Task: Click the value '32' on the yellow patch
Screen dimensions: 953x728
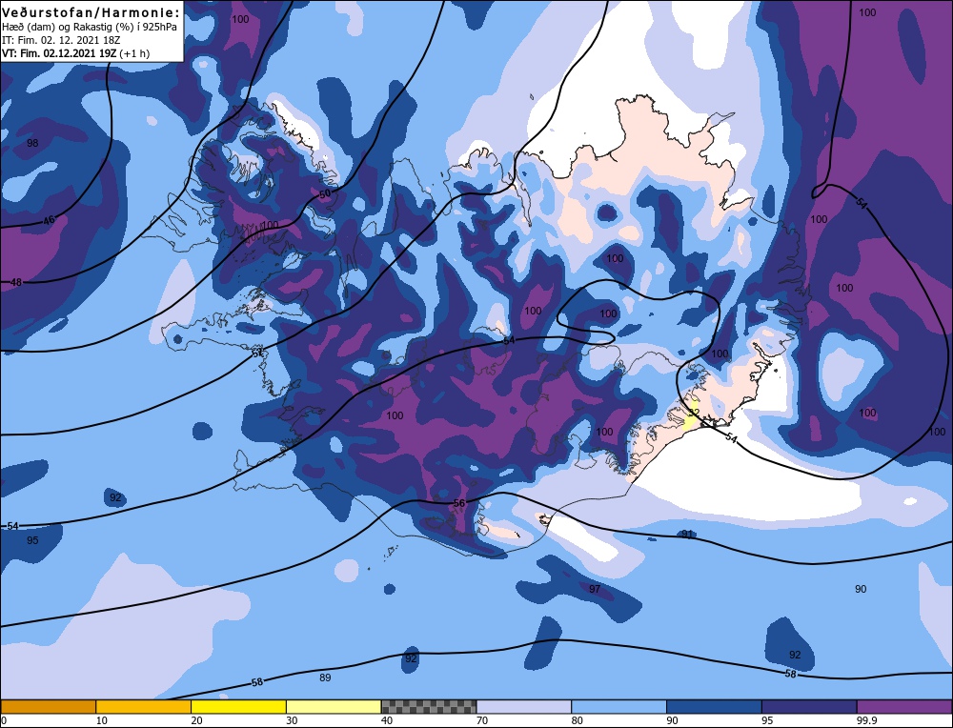Action: [694, 414]
